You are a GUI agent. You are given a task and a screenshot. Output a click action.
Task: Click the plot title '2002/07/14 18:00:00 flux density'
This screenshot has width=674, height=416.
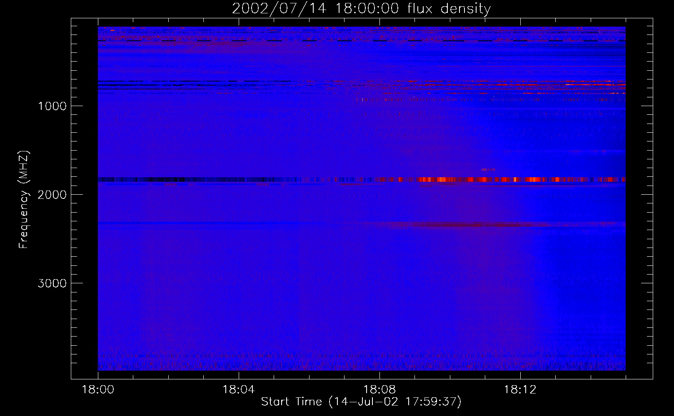[x=361, y=8]
